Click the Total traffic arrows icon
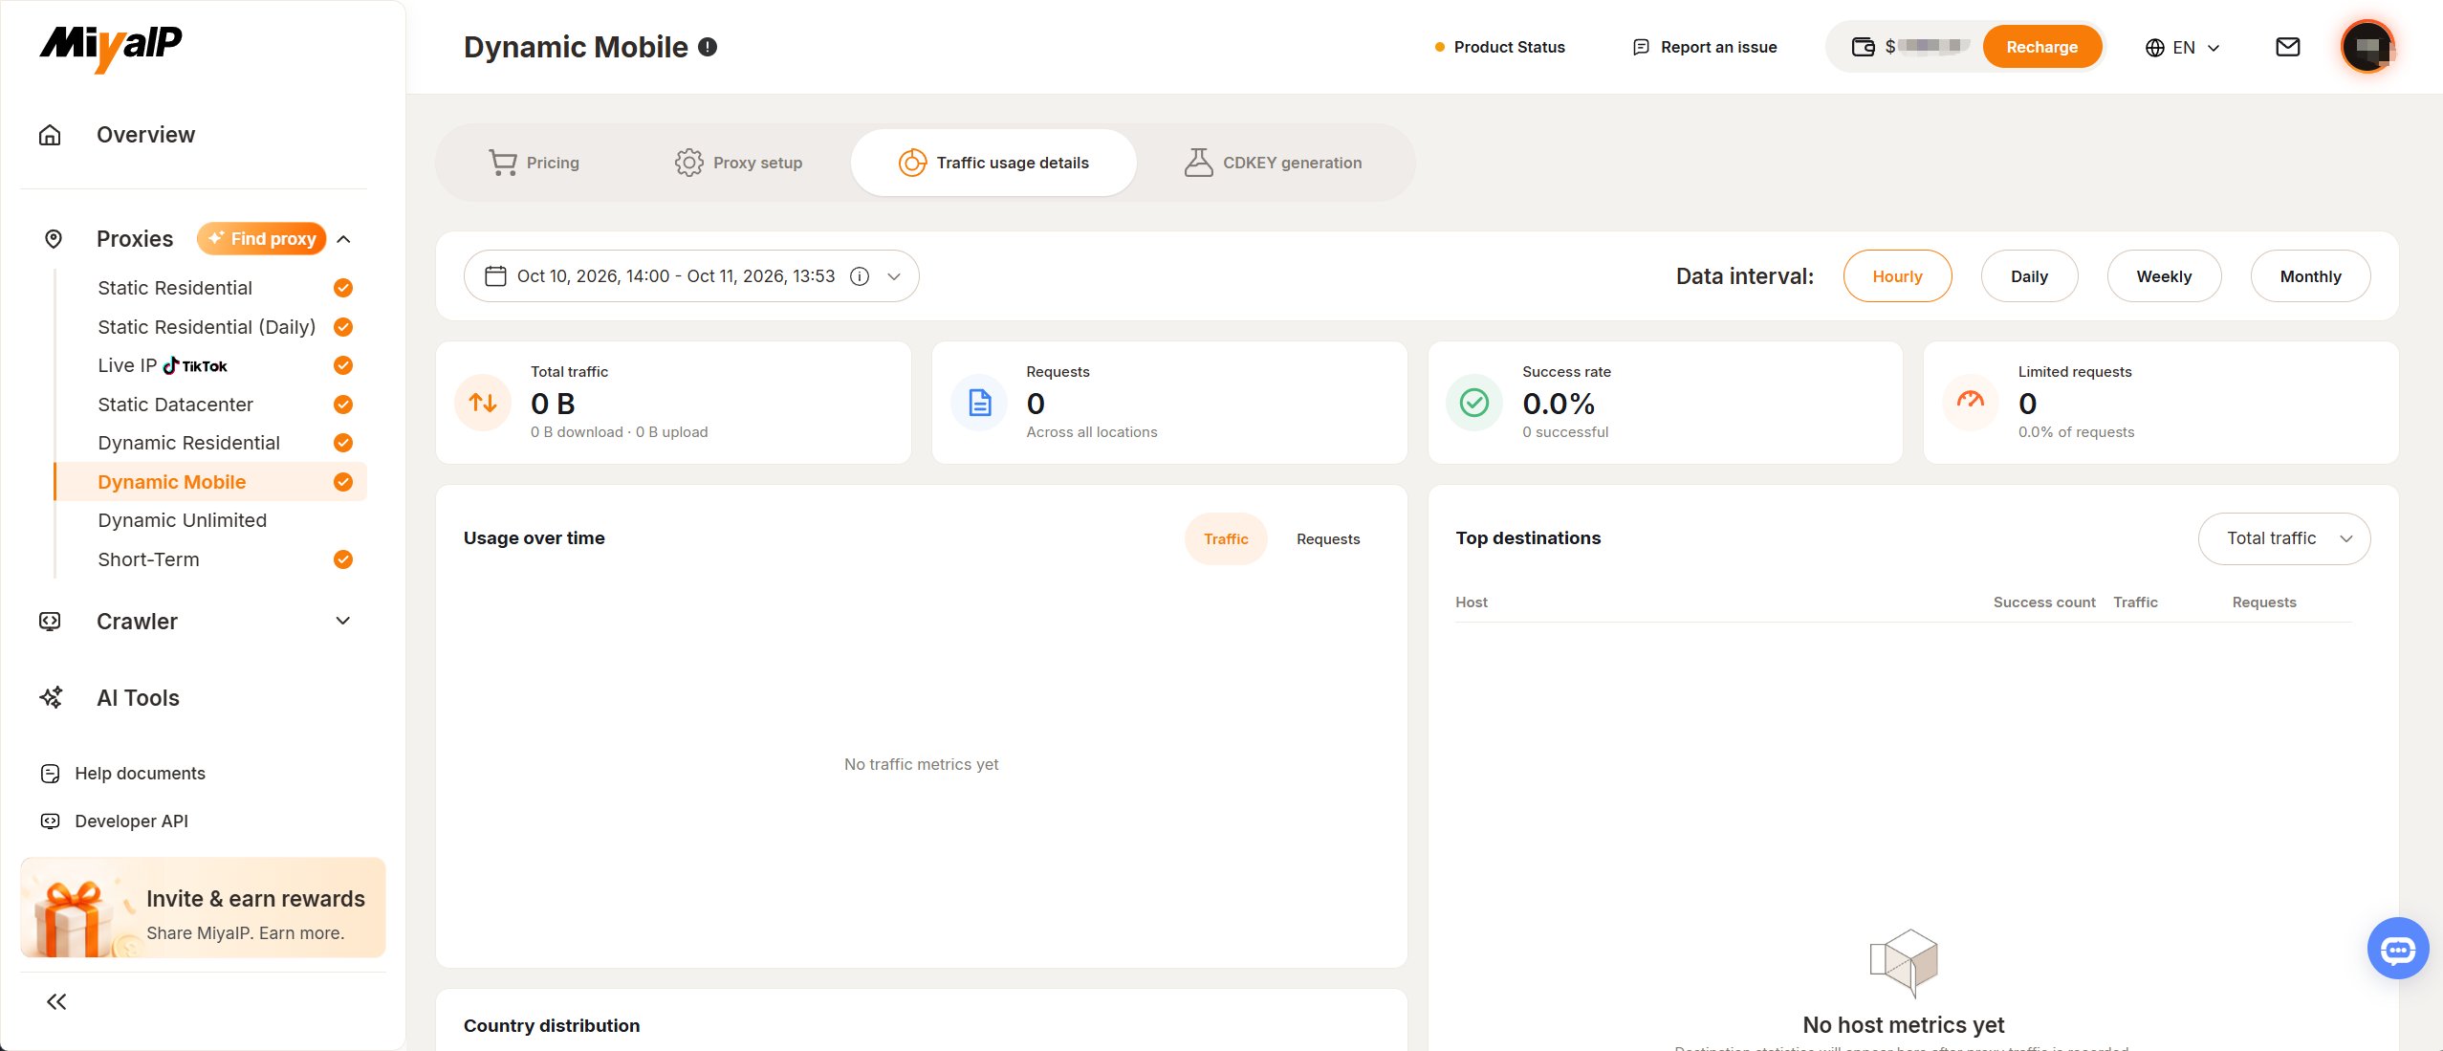 [483, 403]
